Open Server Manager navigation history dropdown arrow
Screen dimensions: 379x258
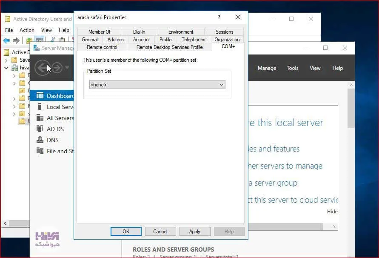point(67,68)
